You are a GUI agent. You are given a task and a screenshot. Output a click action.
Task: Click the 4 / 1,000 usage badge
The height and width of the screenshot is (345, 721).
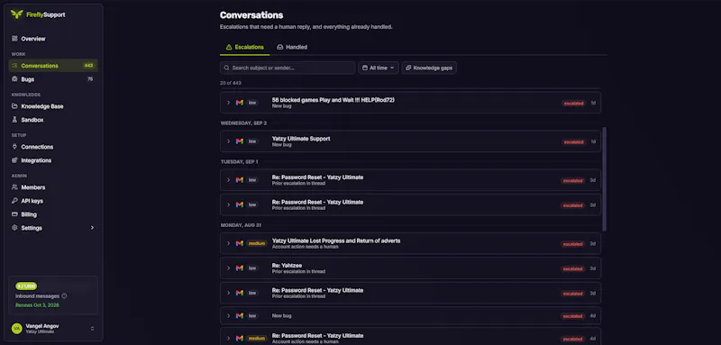click(26, 286)
